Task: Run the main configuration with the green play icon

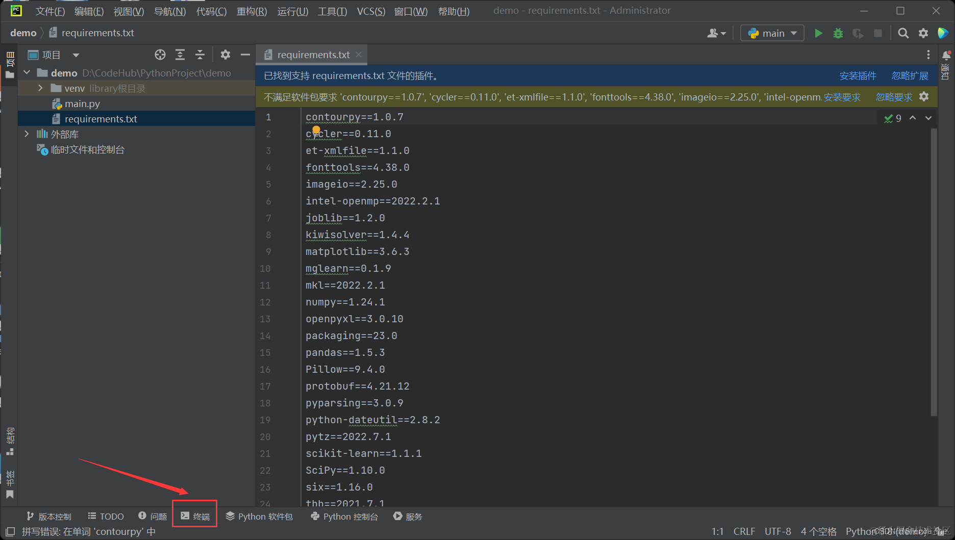Action: 818,33
